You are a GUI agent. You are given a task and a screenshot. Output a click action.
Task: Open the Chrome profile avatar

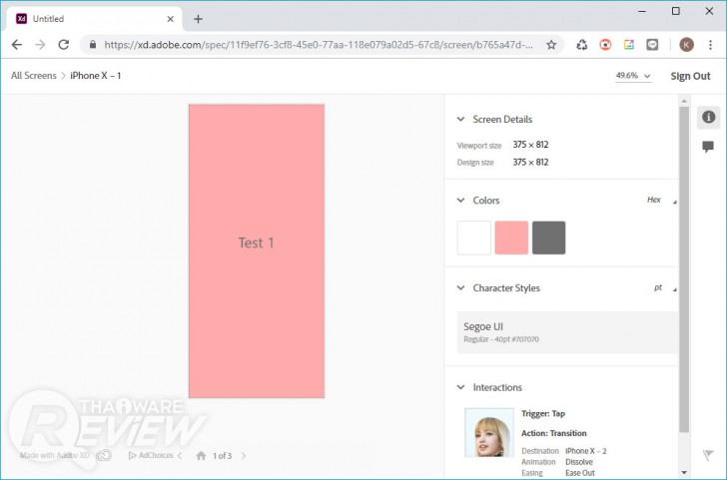[x=687, y=45]
